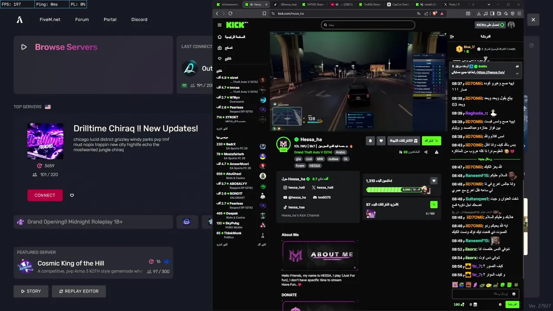Click the Kick user avatar at top
The height and width of the screenshot is (311, 553).
[x=511, y=25]
